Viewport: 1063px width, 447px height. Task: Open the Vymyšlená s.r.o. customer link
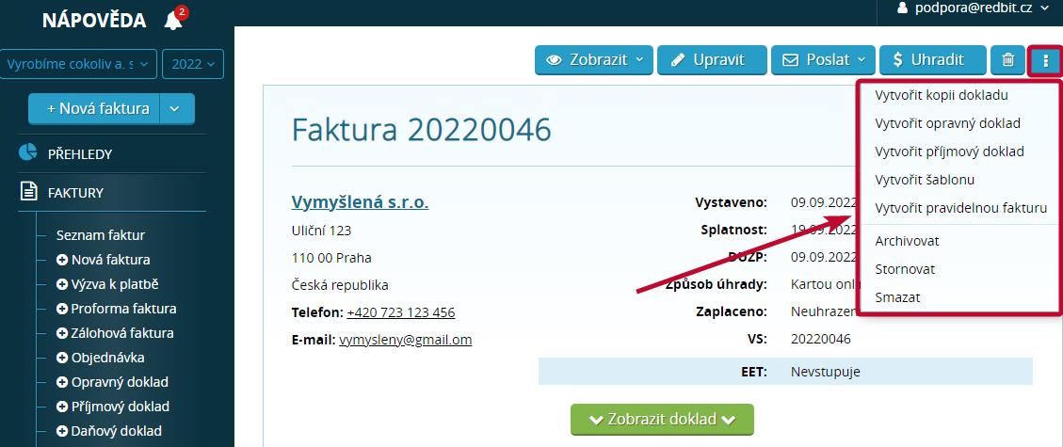(x=360, y=201)
